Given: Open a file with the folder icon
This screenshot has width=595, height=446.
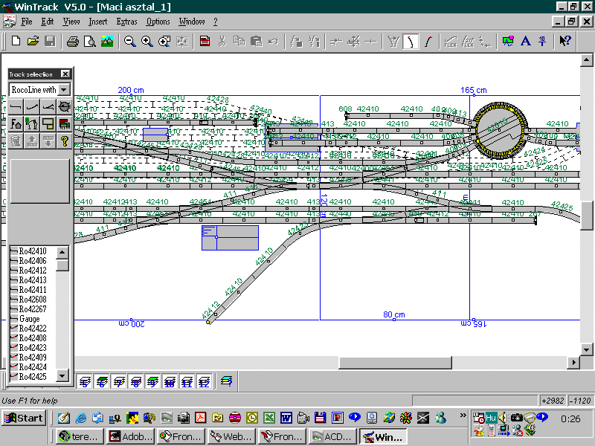Looking at the screenshot, I should [33, 41].
